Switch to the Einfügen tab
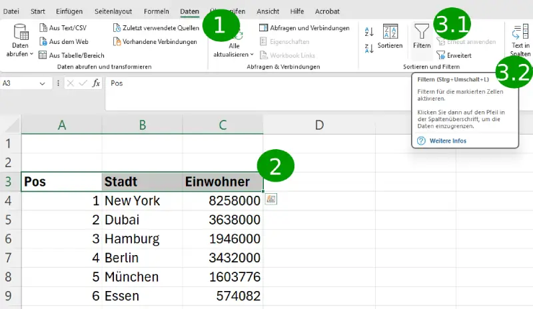The width and height of the screenshot is (533, 309). click(x=69, y=11)
